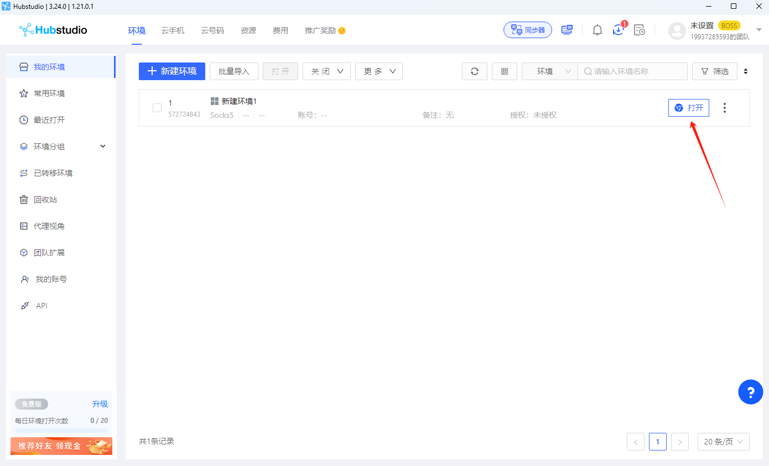Click the Windows icon beside 新建环境1
Viewport: 769px width, 466px height.
[215, 101]
